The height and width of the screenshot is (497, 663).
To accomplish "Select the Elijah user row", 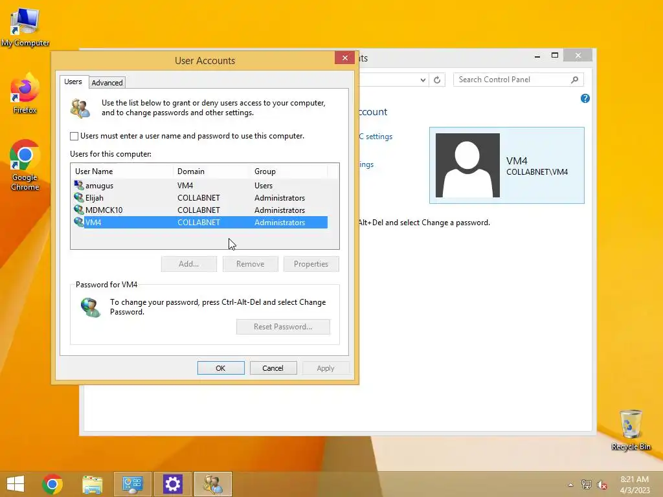I will point(201,197).
